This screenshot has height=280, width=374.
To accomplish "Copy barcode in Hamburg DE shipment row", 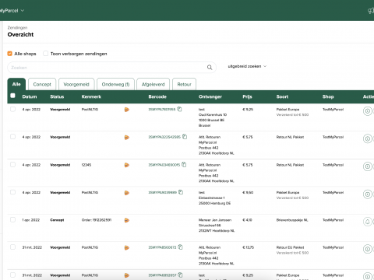I will click(x=181, y=192).
